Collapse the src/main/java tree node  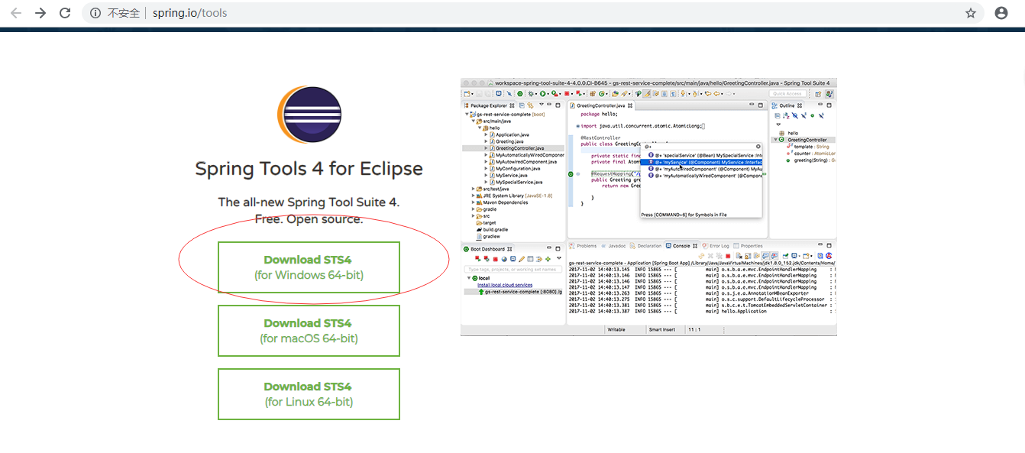tap(473, 121)
